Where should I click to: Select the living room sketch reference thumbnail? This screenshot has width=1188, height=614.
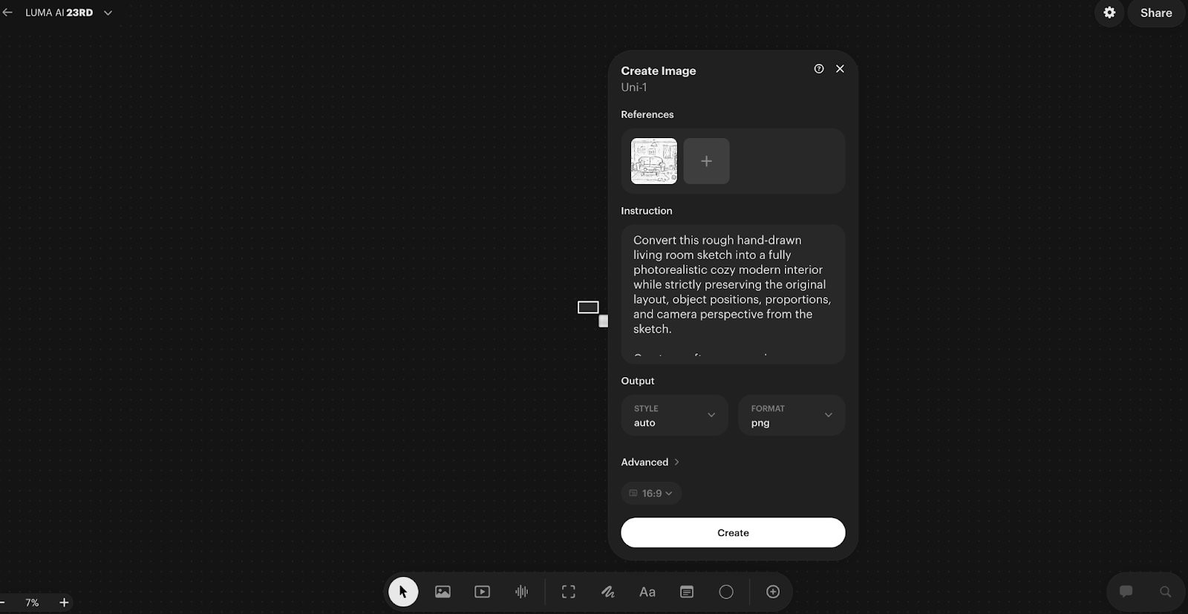click(653, 161)
